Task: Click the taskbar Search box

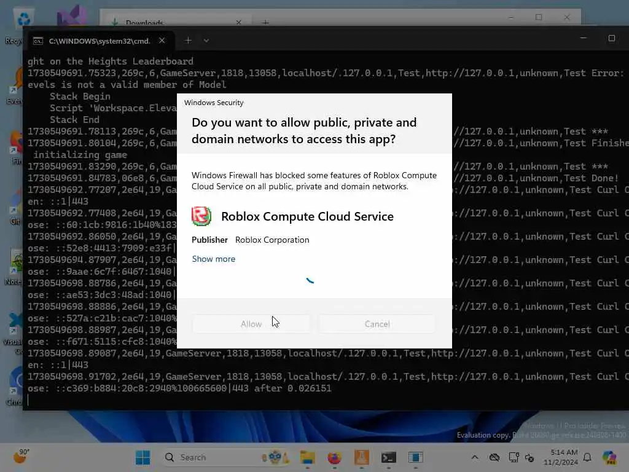Action: (226, 457)
